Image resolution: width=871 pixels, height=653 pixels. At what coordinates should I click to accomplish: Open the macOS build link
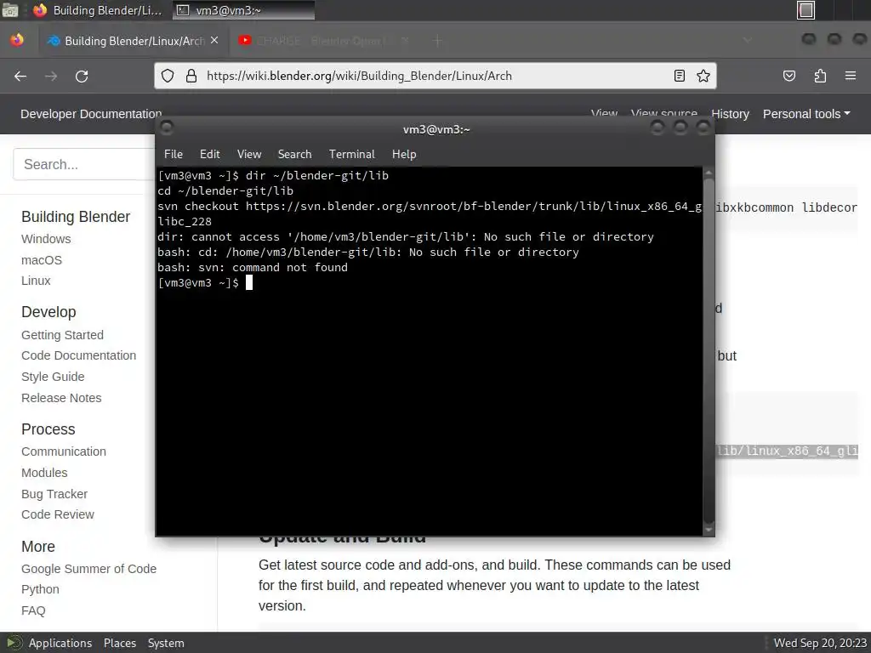(42, 260)
